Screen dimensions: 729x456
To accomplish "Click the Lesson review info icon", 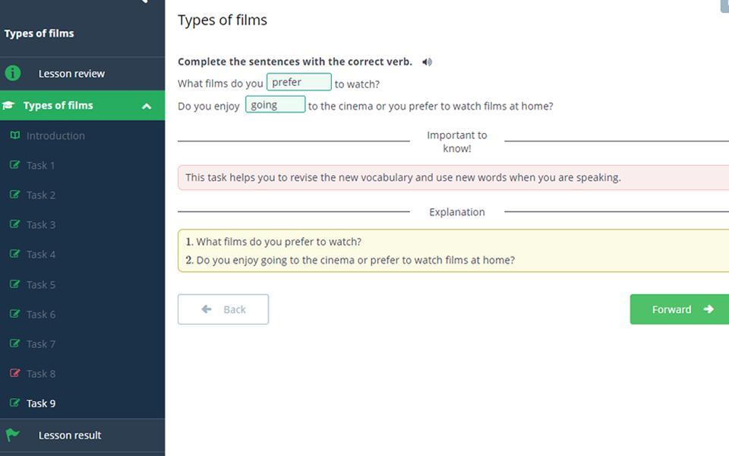I will pos(13,74).
